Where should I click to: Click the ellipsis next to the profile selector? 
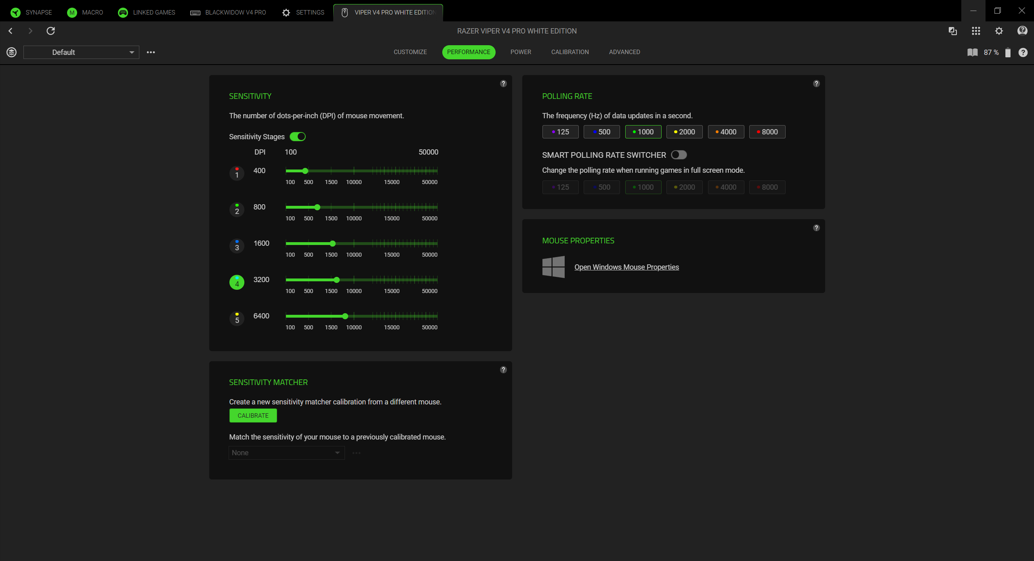coord(151,52)
